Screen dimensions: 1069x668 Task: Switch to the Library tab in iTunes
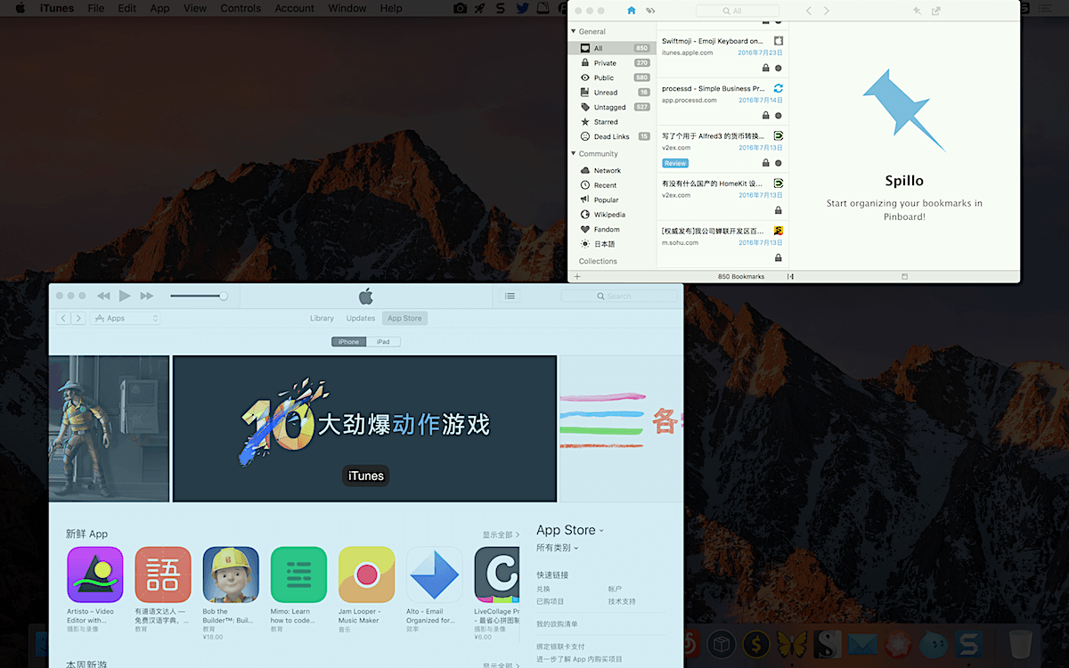click(322, 318)
